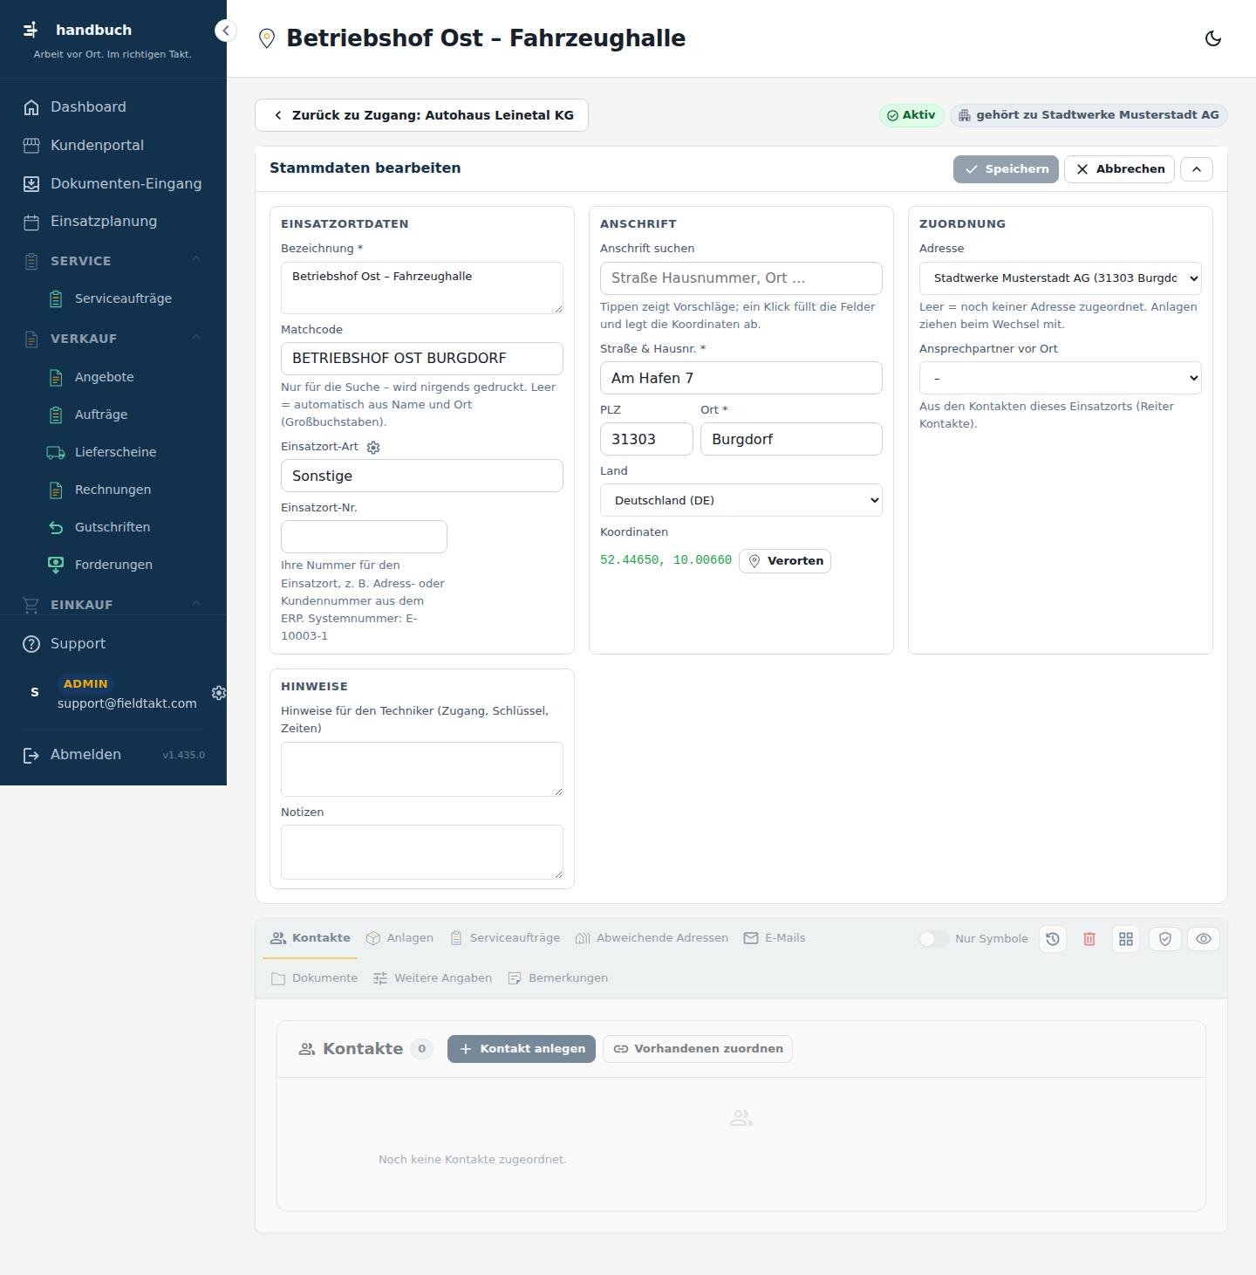Click the Verorten button
Viewport: 1256px width, 1275px height.
pos(785,561)
